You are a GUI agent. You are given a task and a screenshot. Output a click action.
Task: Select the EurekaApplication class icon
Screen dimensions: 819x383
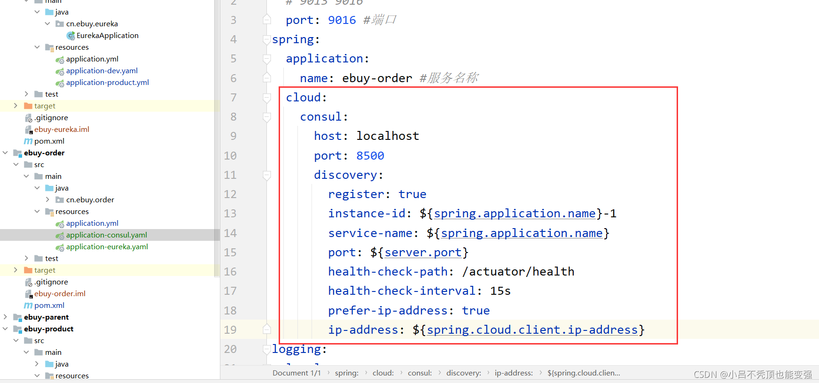(71, 36)
